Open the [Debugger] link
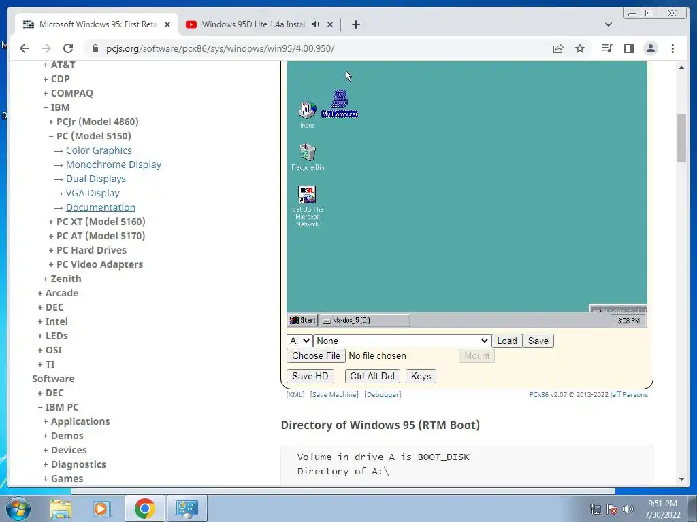This screenshot has height=522, width=697. tap(383, 395)
